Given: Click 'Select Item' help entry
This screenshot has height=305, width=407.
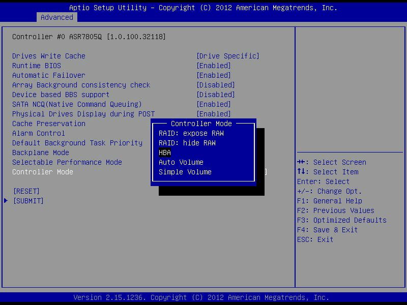Looking at the screenshot, I should 328,172.
